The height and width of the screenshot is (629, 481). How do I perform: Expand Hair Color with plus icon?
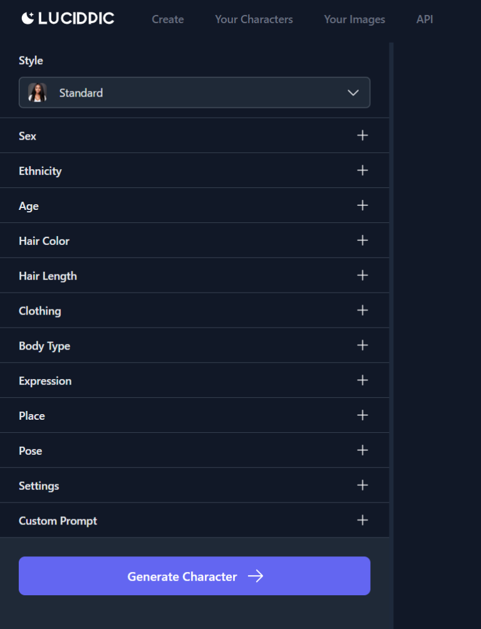coord(362,241)
